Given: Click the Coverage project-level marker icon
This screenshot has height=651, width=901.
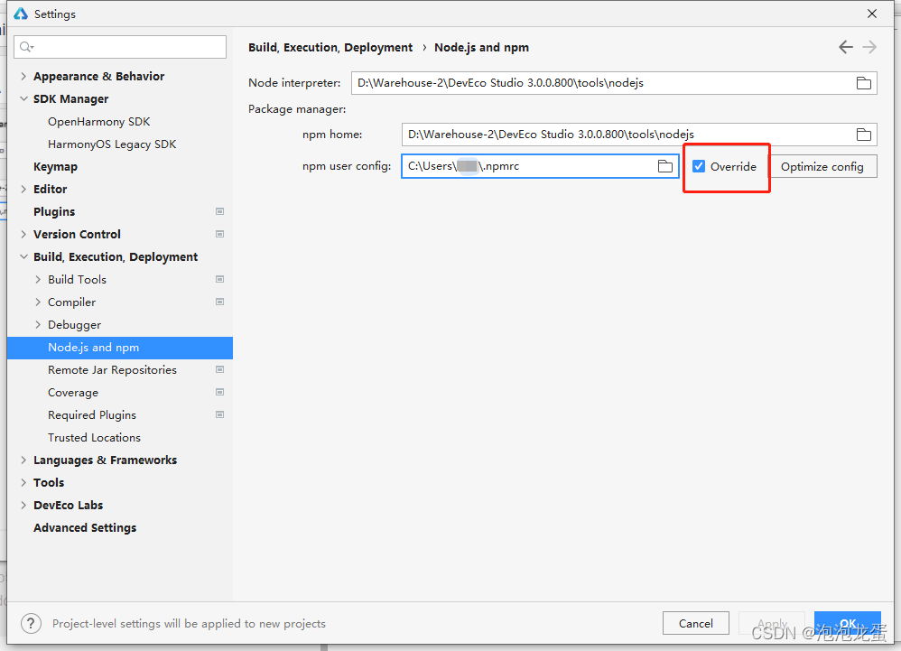Looking at the screenshot, I should 219,393.
